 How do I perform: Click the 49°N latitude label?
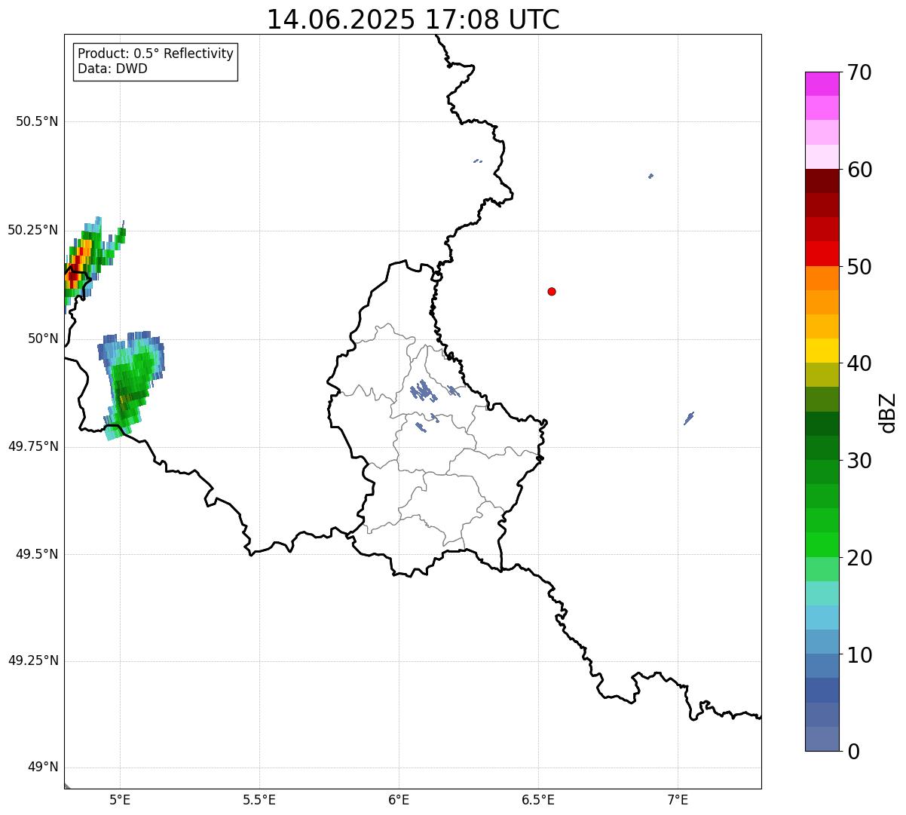[x=43, y=768]
